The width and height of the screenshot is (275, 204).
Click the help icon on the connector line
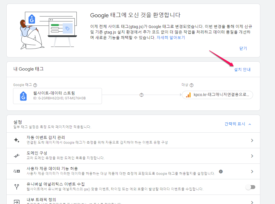[x=142, y=95]
